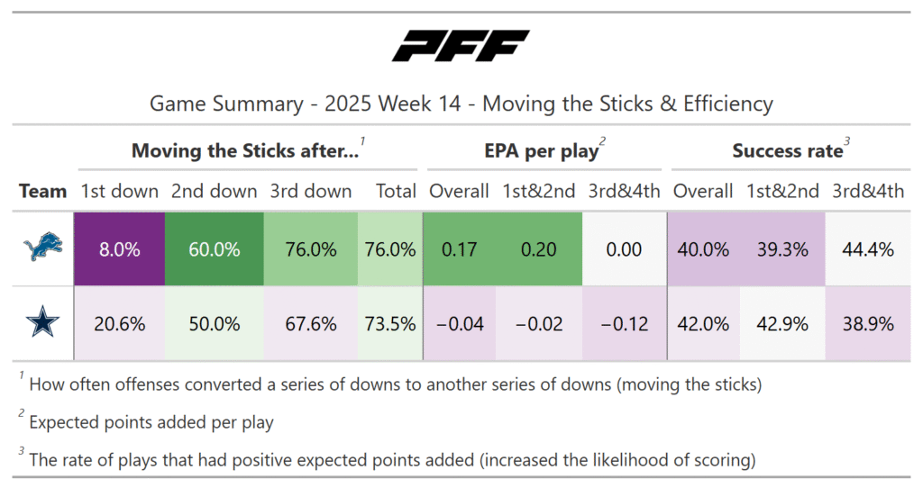Click footnote 1 about moving the sticks

point(395,384)
